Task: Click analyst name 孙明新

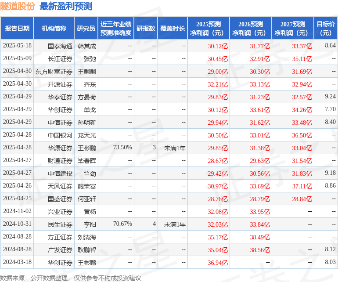Action: [x=86, y=123]
